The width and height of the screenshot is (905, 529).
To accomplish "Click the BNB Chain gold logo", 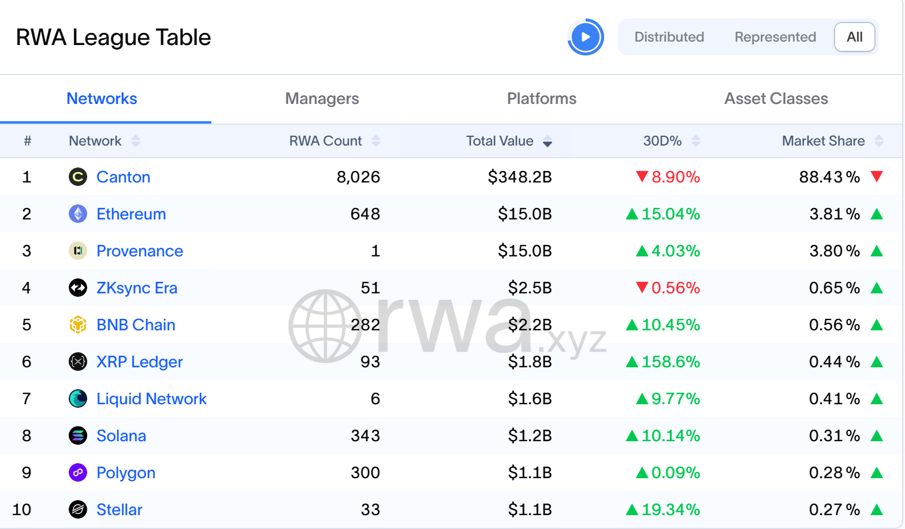I will point(78,325).
